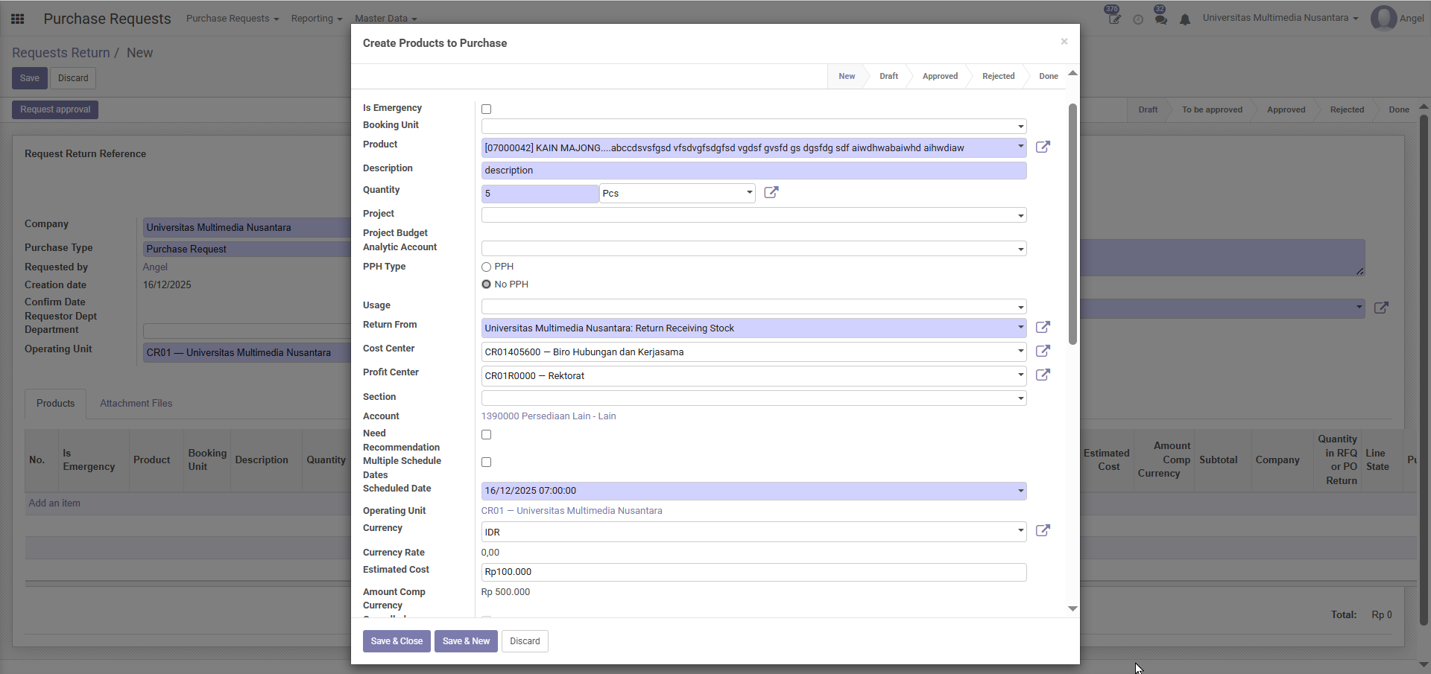Click the Save & Close button

(x=397, y=641)
